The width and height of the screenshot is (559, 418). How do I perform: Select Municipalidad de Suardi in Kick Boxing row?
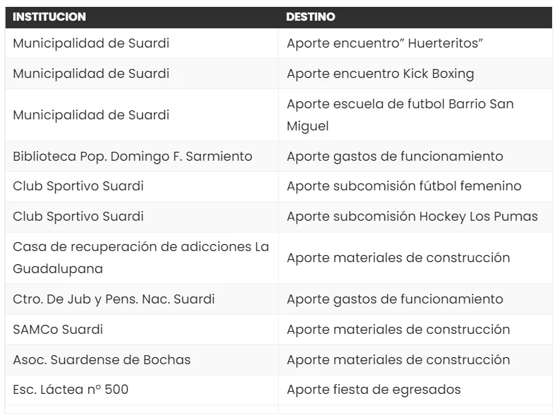pos(91,74)
